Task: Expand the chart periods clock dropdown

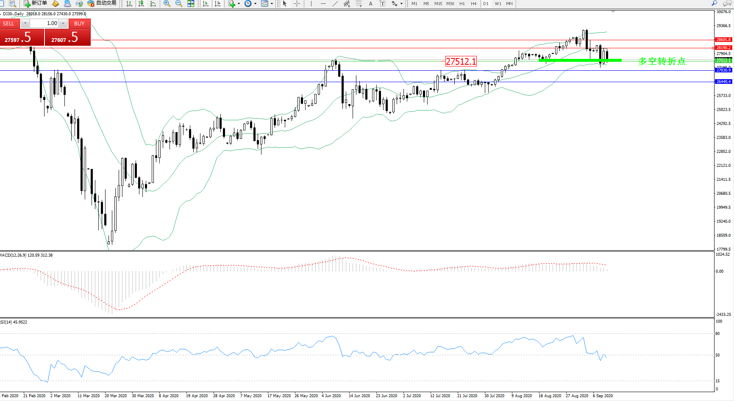Action: [255, 3]
